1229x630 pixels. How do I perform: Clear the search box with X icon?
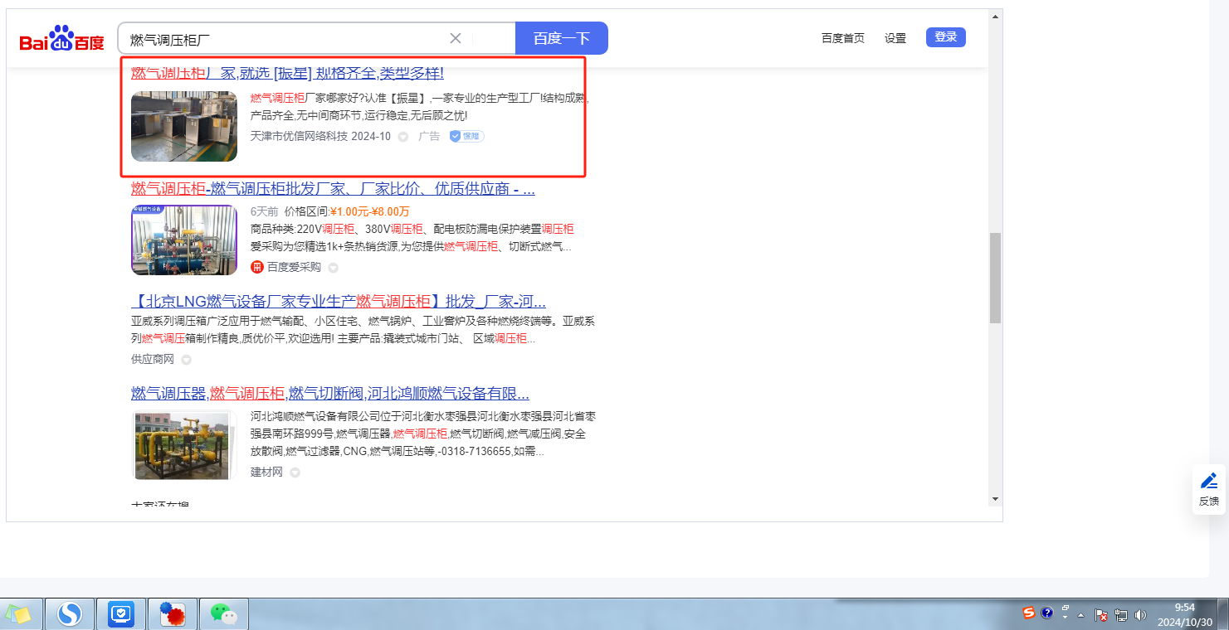pyautogui.click(x=456, y=38)
